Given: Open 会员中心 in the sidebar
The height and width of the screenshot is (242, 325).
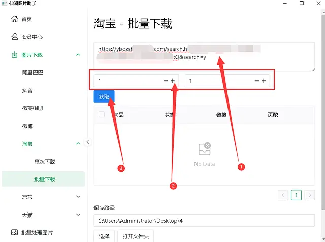Looking at the screenshot, I should 32,37.
